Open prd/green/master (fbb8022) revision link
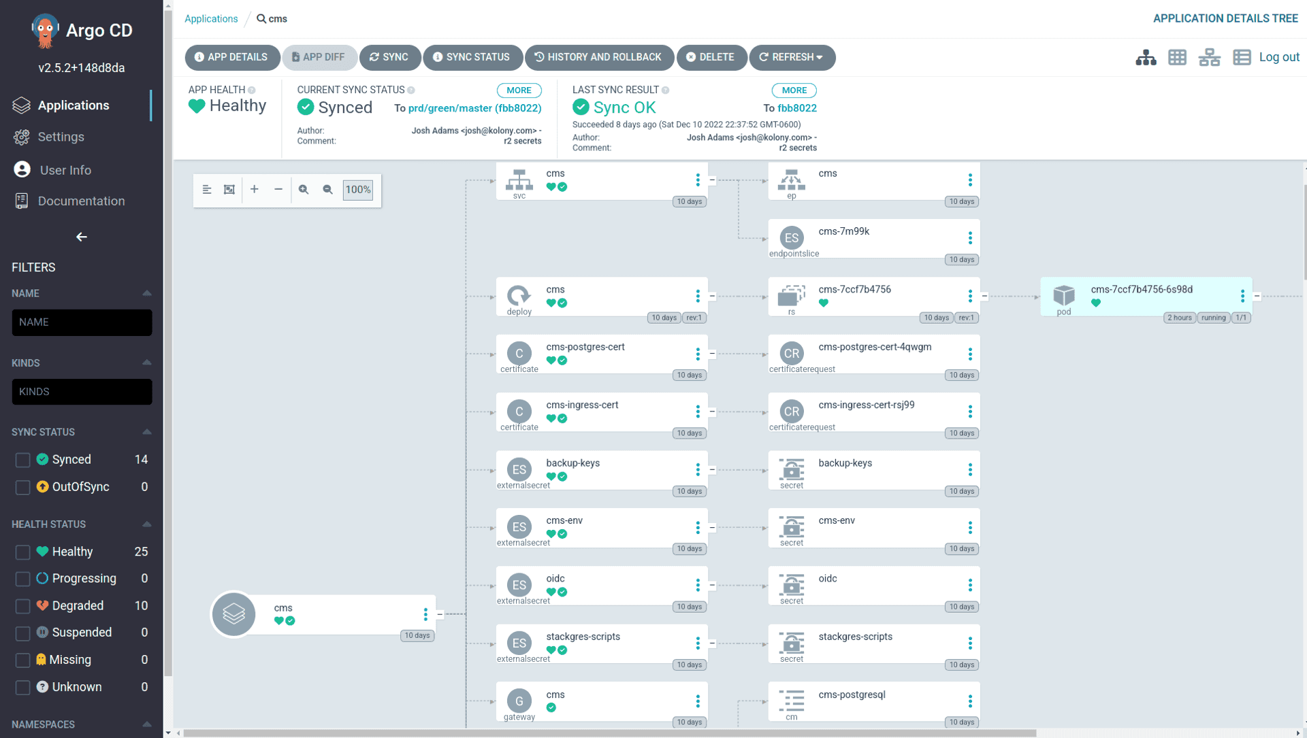This screenshot has width=1307, height=738. (474, 108)
